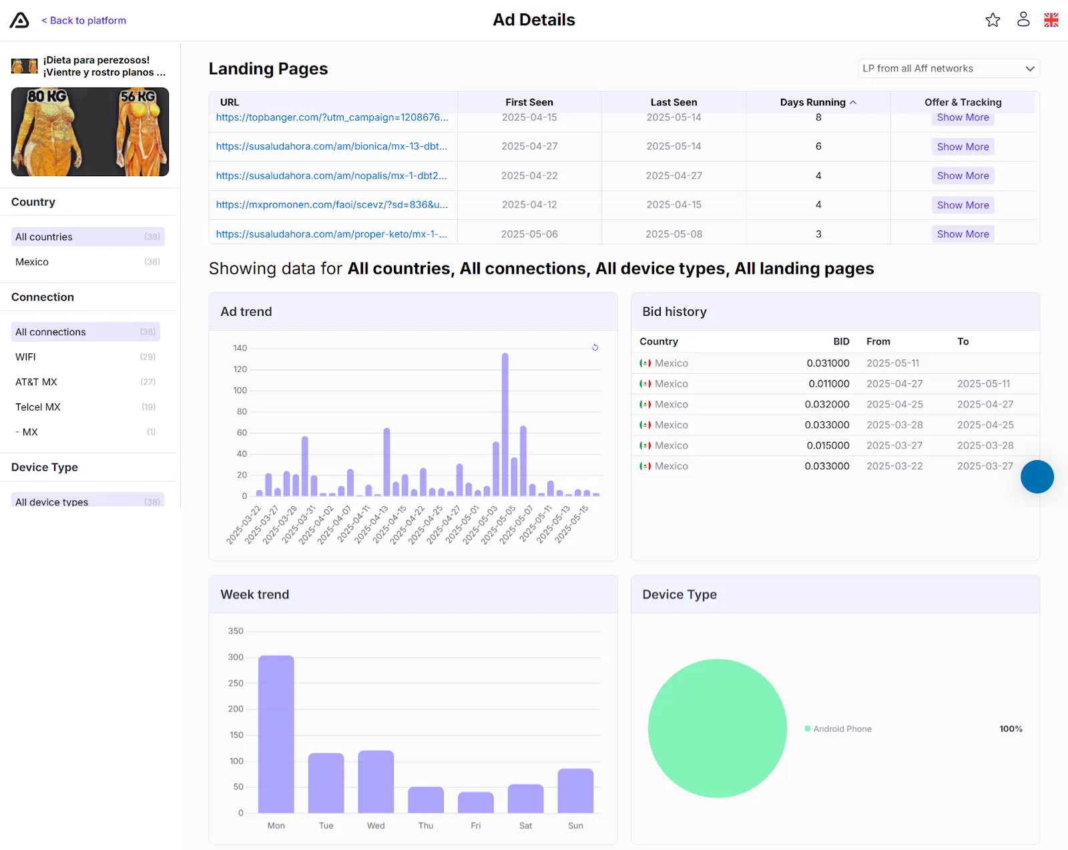Click the tallest bar in Ad trend chart
The image size is (1068, 850).
point(505,424)
